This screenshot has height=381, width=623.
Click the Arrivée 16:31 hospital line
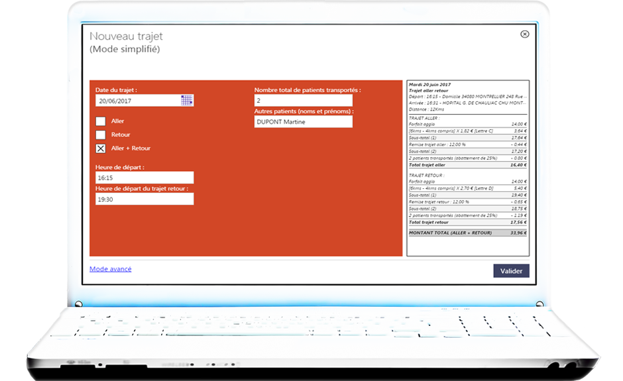pyautogui.click(x=467, y=103)
